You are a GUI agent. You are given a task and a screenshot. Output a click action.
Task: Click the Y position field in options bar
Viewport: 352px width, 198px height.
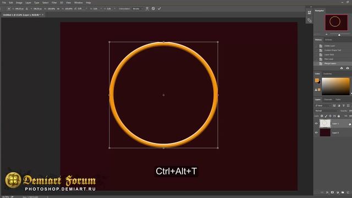tap(37, 9)
